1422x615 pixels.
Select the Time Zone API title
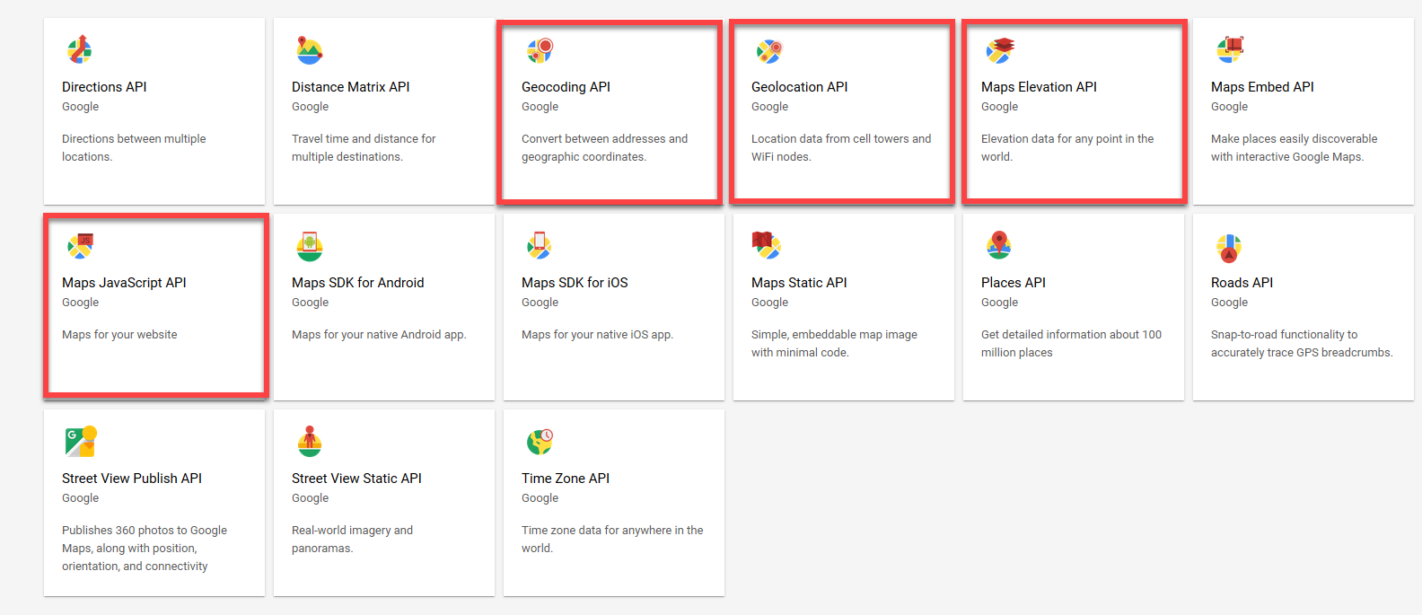click(x=566, y=479)
